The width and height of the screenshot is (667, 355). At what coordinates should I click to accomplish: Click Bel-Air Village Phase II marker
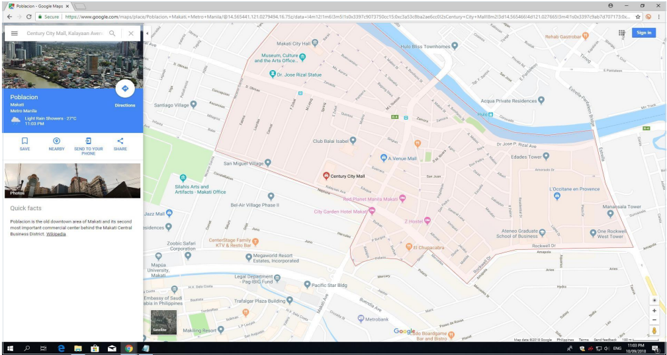point(271,196)
